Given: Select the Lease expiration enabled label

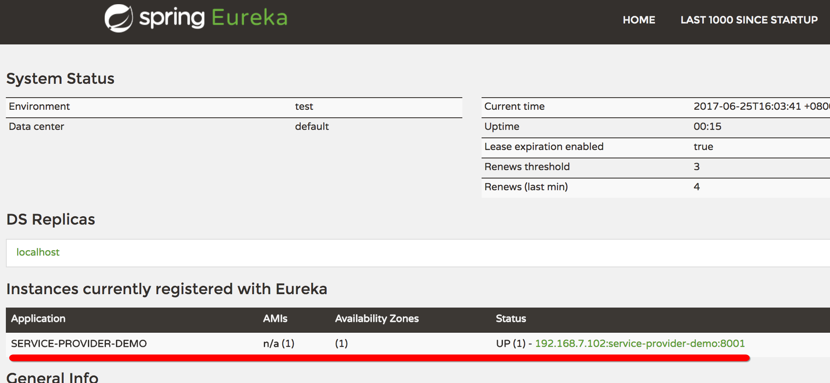Looking at the screenshot, I should coord(544,147).
